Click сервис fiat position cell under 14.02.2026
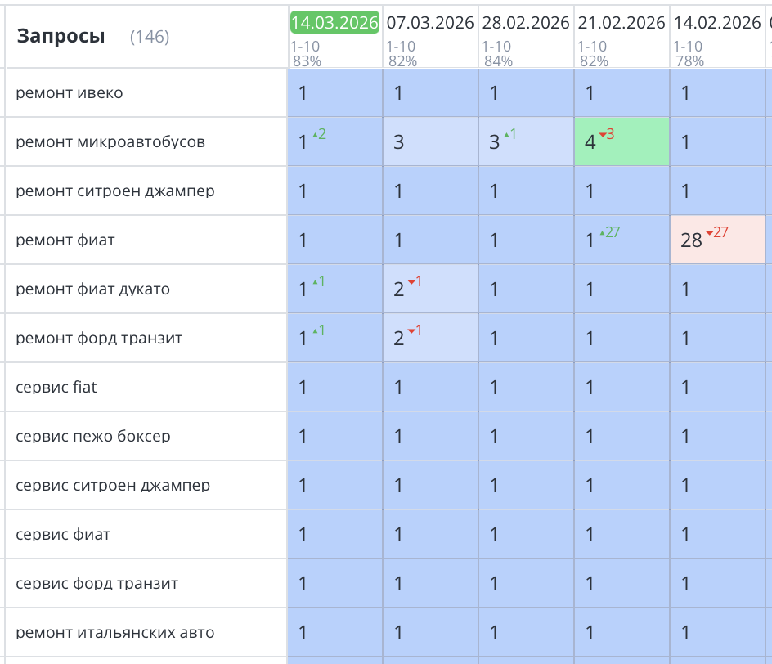The image size is (772, 664). pyautogui.click(x=717, y=388)
